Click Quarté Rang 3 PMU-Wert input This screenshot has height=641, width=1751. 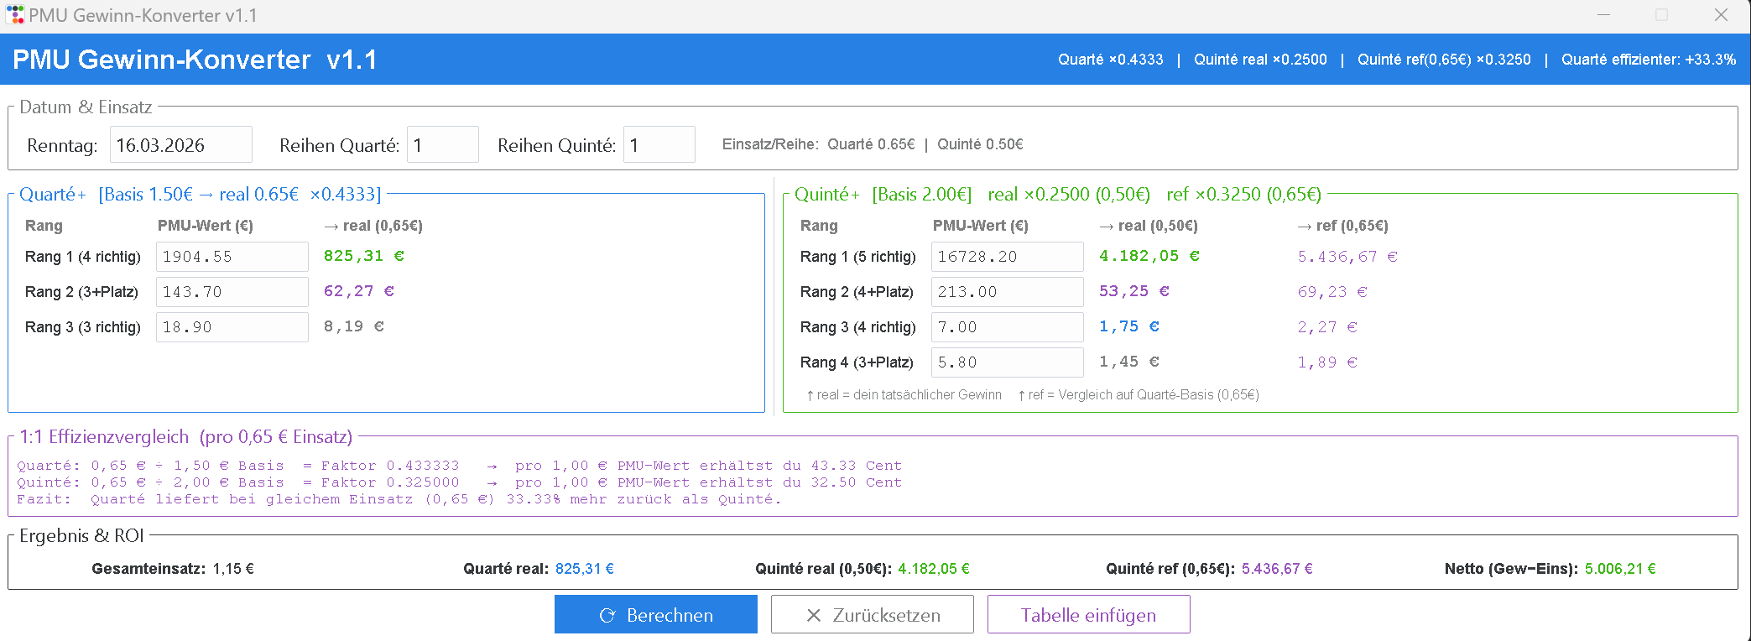(232, 327)
